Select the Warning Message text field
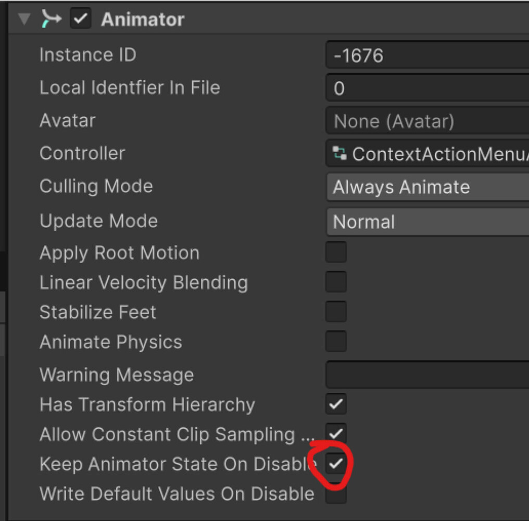The image size is (529, 521). click(x=427, y=375)
